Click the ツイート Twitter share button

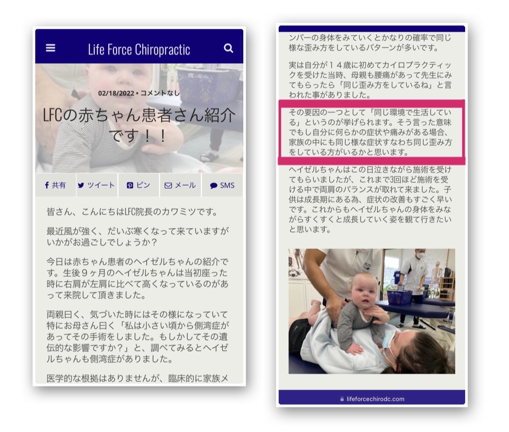(x=97, y=185)
